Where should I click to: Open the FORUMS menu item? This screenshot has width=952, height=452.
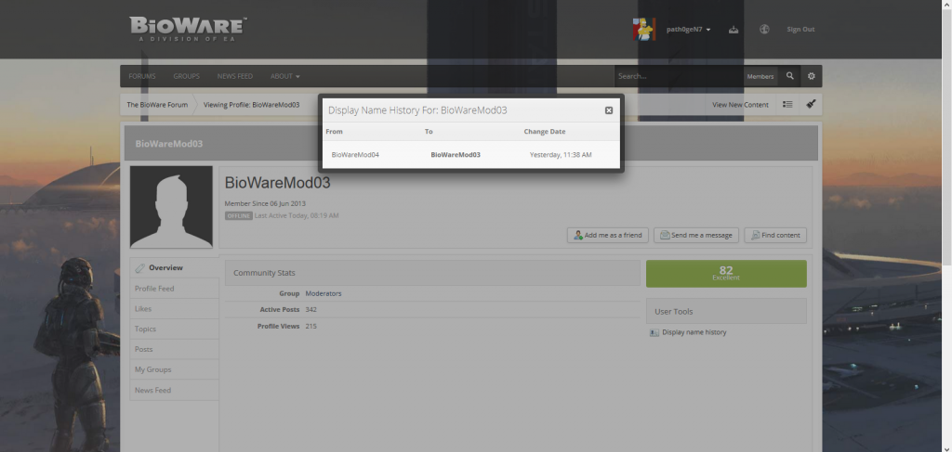coord(142,76)
